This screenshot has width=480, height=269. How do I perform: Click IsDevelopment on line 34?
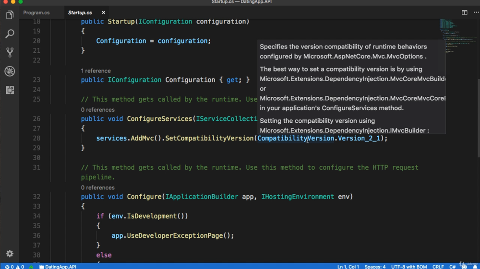click(x=152, y=216)
